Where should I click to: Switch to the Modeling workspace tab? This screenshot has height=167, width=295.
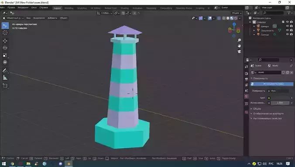tap(69, 8)
